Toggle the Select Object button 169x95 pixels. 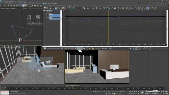24,5
